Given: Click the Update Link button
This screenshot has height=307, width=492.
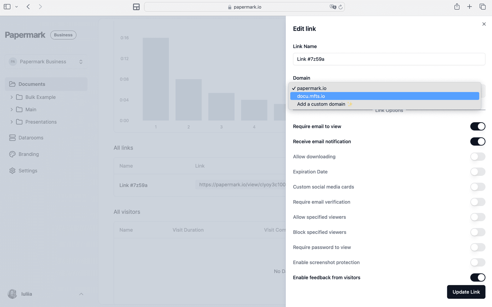Looking at the screenshot, I should click(466, 292).
